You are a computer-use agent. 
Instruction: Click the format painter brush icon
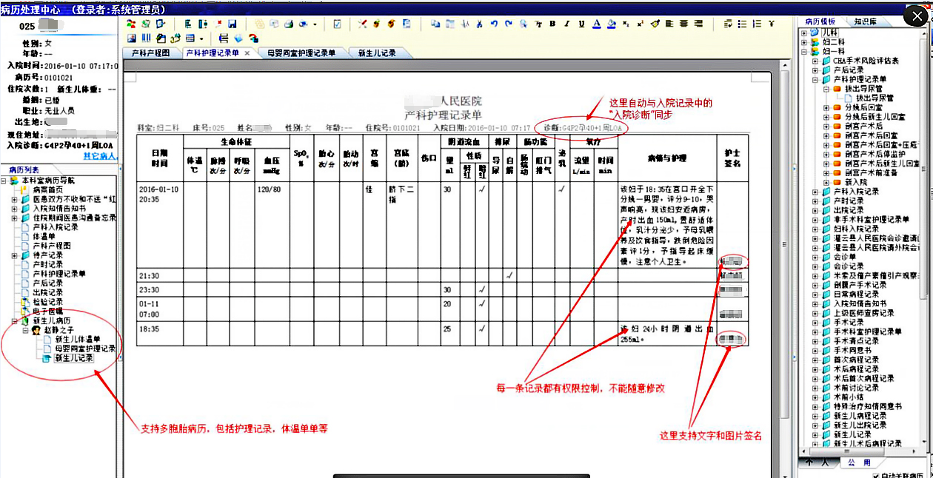tap(655, 24)
